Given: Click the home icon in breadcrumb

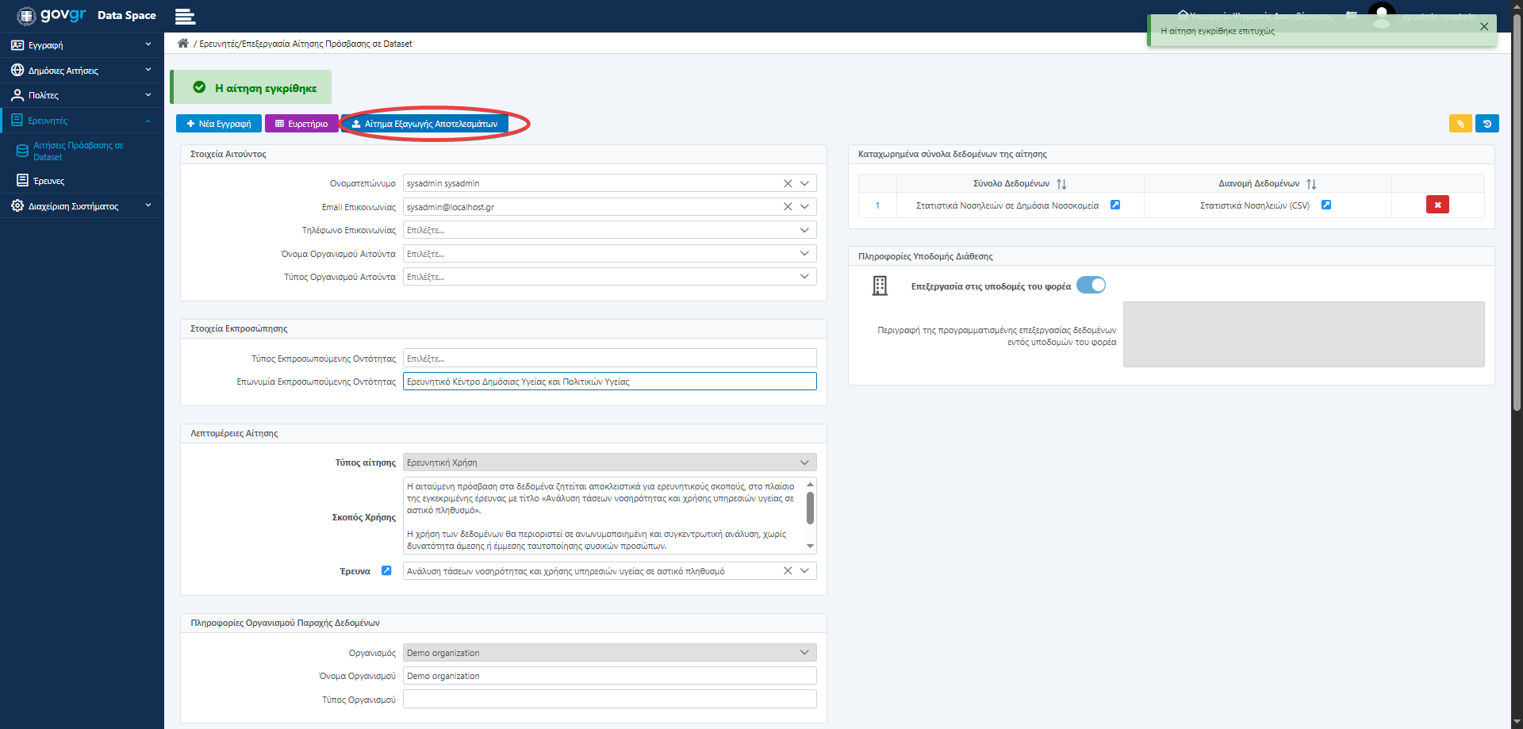Looking at the screenshot, I should pyautogui.click(x=183, y=44).
